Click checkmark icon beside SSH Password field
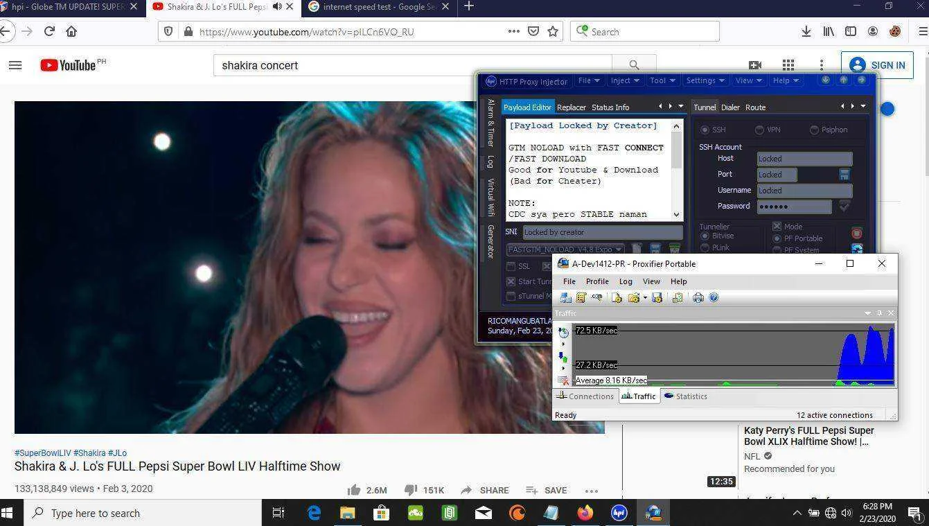This screenshot has width=929, height=526. pyautogui.click(x=844, y=206)
